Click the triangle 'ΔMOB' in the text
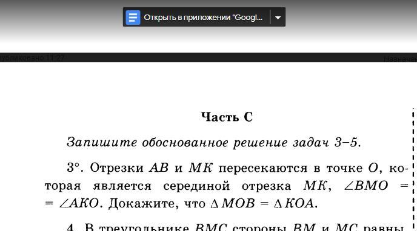Screen dimensions: 417x231 (x=232, y=203)
